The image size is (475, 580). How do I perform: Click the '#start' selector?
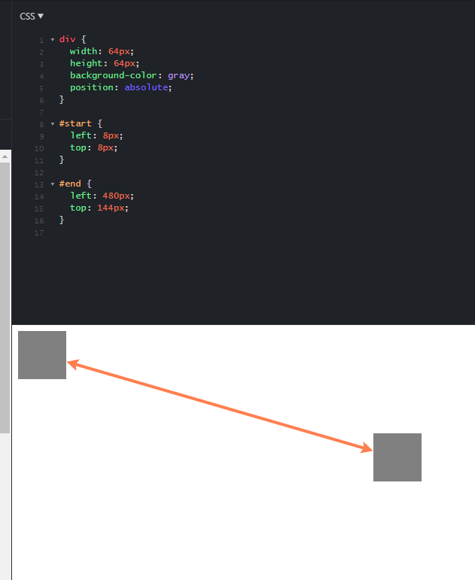click(75, 123)
